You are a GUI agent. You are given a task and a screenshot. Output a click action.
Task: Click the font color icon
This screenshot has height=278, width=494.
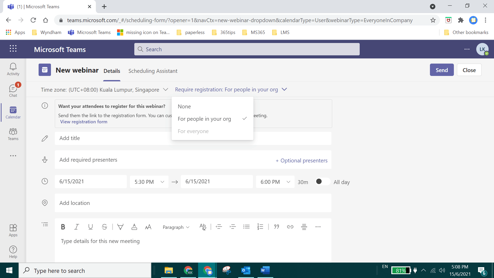tap(134, 227)
